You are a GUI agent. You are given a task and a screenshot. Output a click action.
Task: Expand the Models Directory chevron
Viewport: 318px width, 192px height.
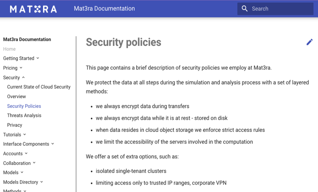(x=42, y=182)
